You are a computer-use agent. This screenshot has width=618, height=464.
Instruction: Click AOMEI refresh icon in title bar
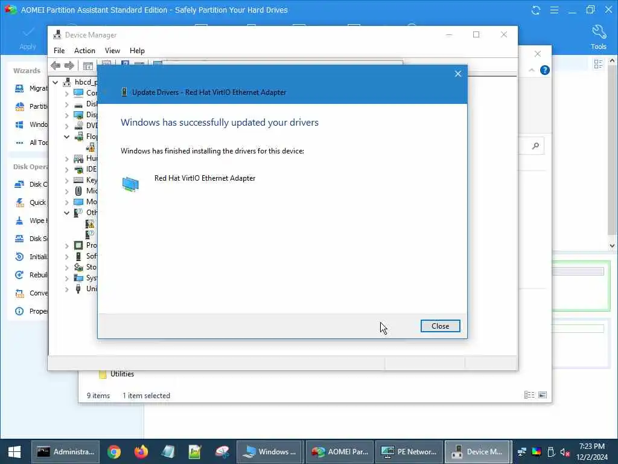[536, 10]
